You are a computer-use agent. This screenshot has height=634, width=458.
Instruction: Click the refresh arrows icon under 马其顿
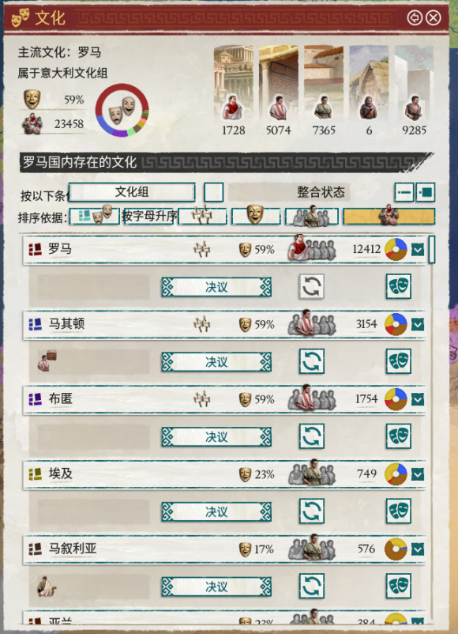[x=311, y=361]
